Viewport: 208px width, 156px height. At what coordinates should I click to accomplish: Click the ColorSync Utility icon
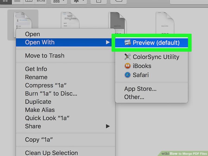(128, 57)
